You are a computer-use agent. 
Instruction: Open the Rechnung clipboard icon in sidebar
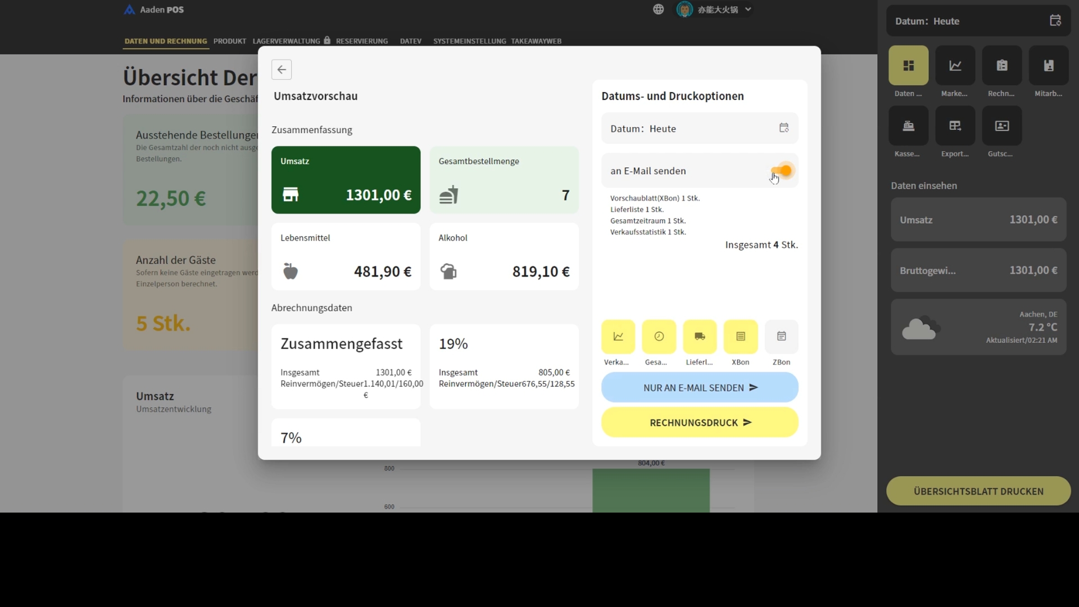tap(1001, 66)
